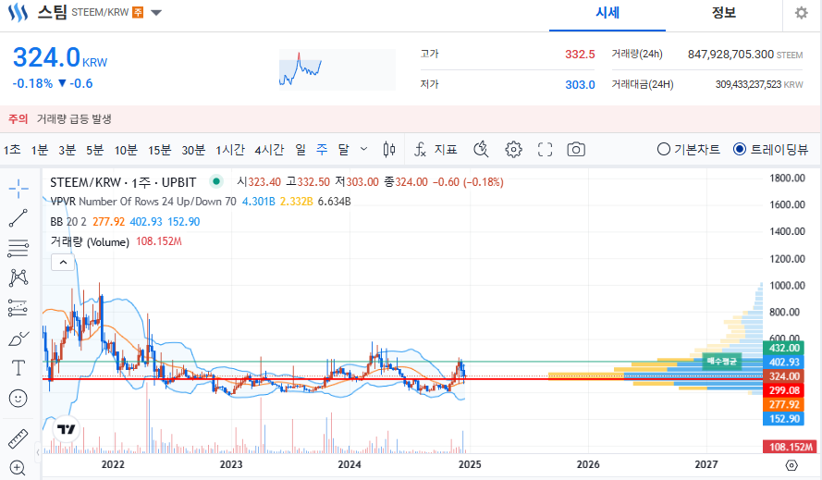Image resolution: width=822 pixels, height=480 pixels.
Task: Select the 1분 interval
Action: point(40,150)
